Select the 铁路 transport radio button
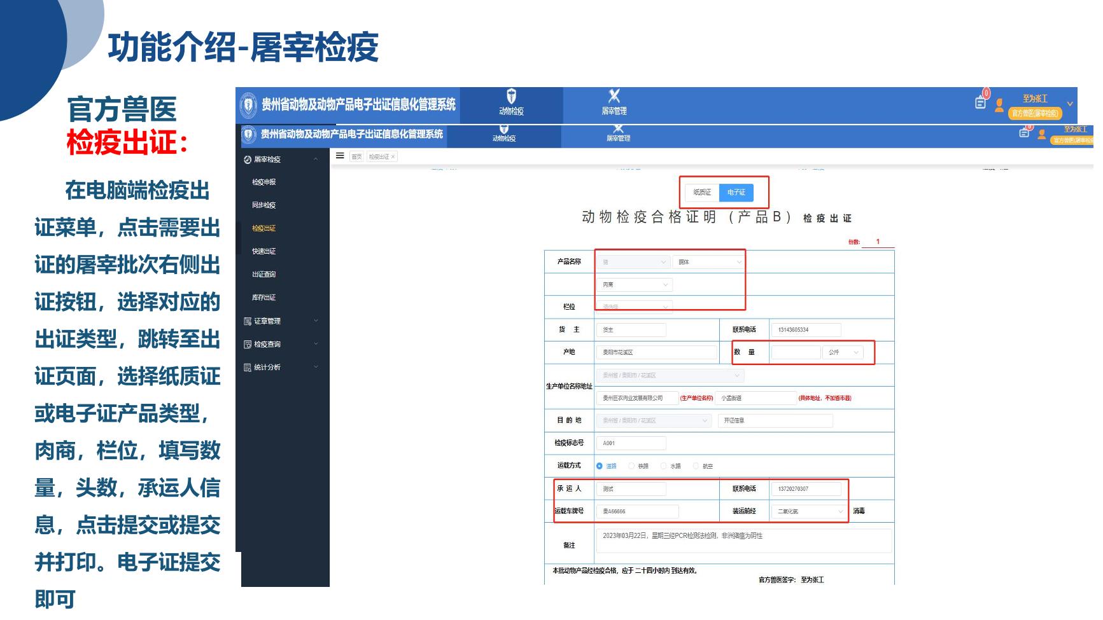 (631, 466)
